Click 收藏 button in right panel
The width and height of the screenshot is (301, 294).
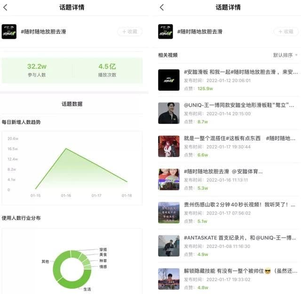click(286, 32)
